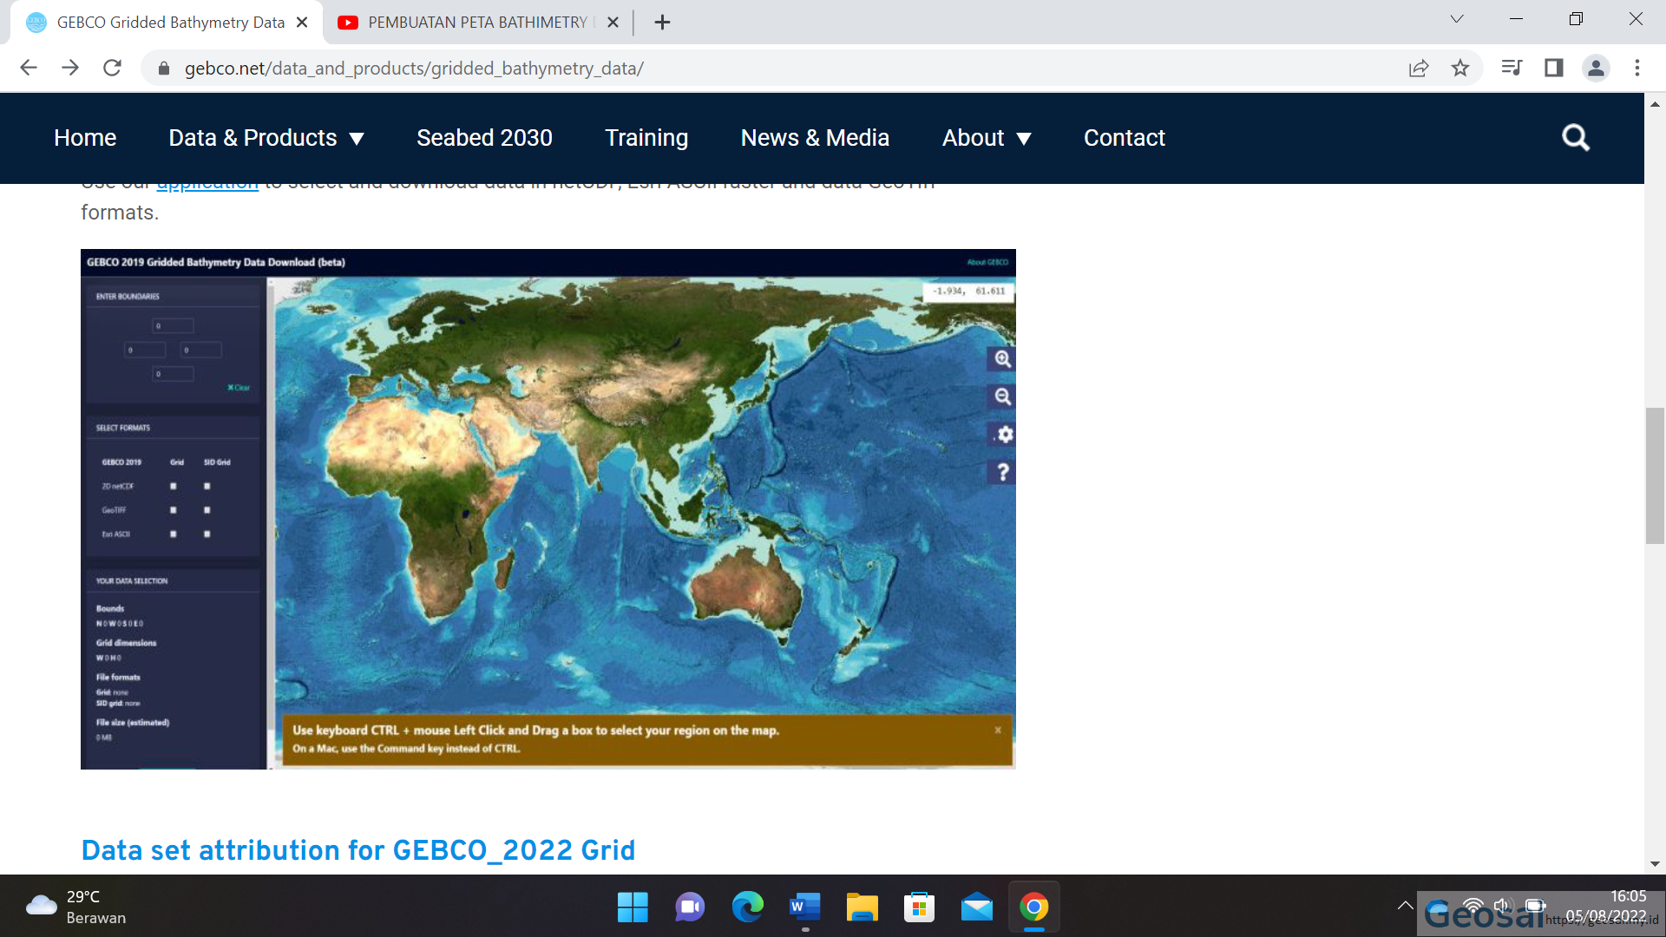
Task: Enable 2D netCDF Grid checkbox
Action: [173, 486]
